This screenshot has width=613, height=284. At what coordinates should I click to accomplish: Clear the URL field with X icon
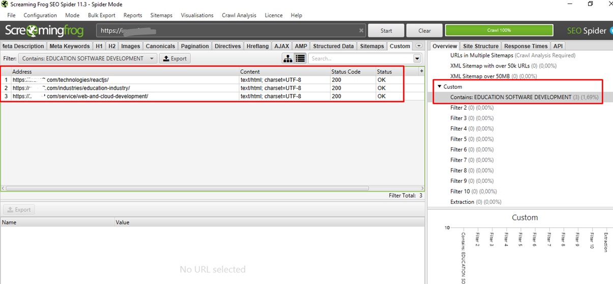[x=361, y=30]
